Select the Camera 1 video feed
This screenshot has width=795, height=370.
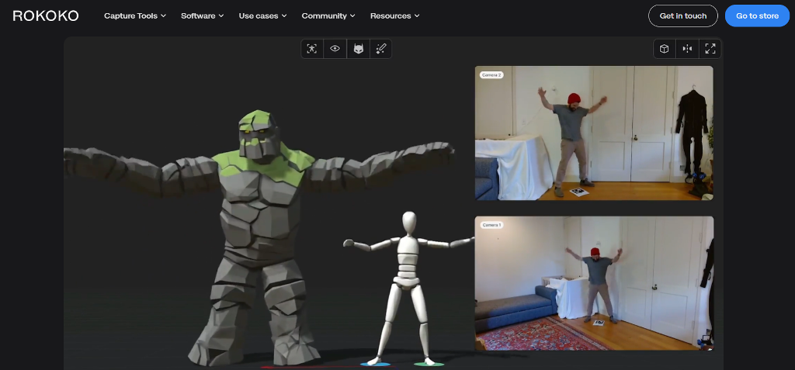[x=594, y=283]
